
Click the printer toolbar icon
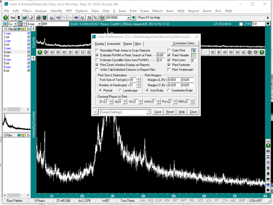38,17
